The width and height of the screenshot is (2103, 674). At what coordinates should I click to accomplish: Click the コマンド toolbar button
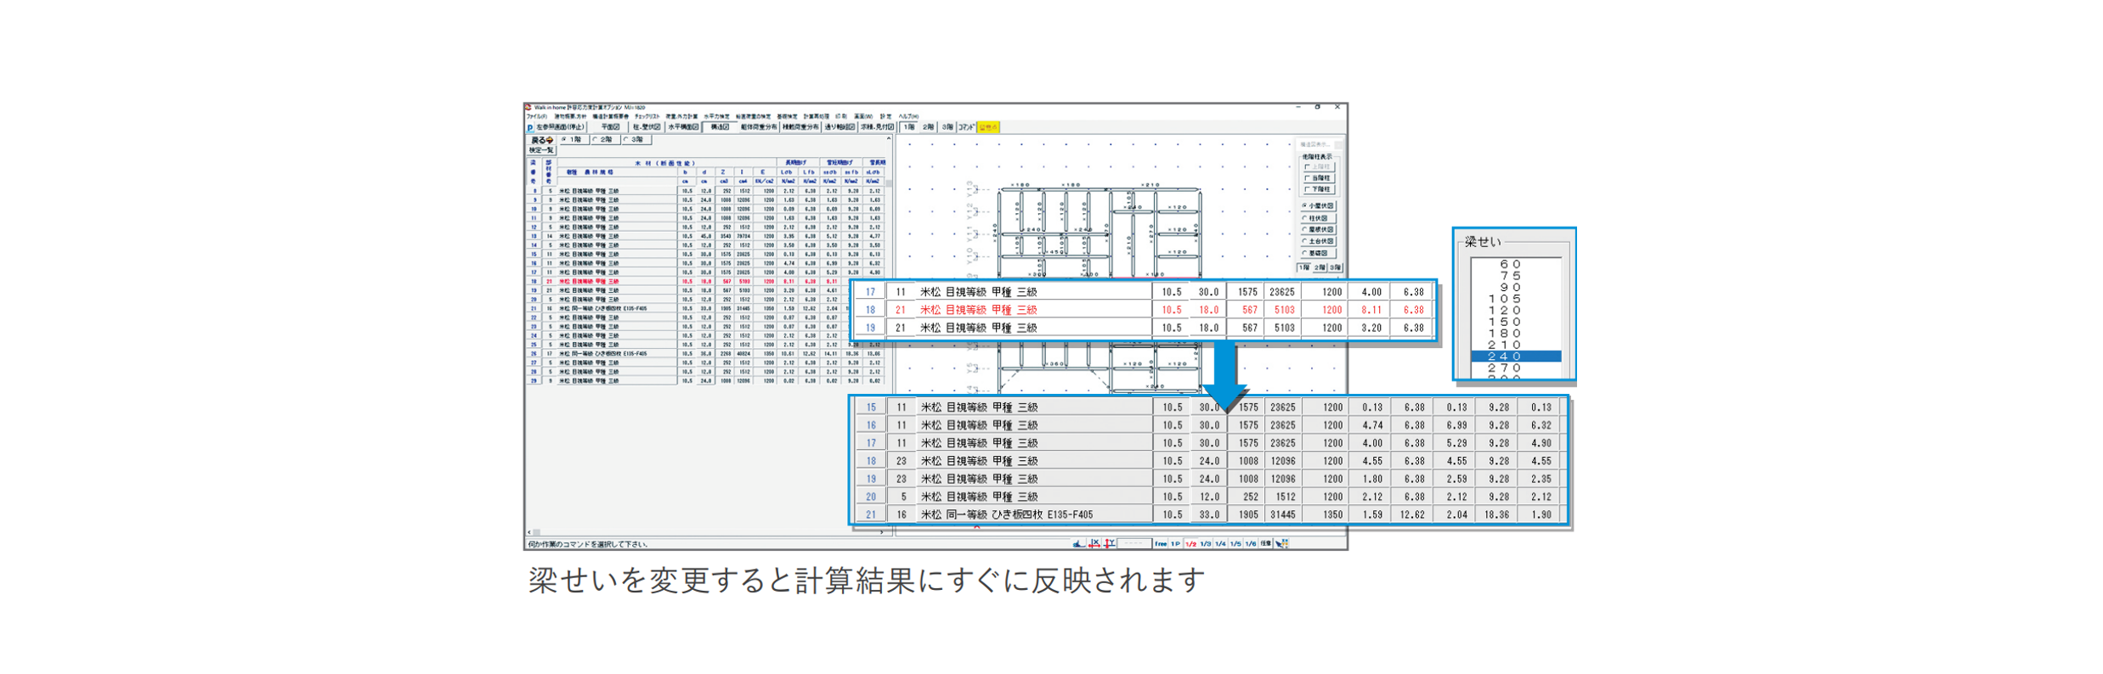click(967, 127)
